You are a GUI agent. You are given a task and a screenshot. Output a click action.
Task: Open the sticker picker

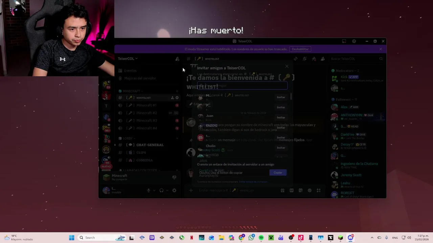[x=300, y=191]
